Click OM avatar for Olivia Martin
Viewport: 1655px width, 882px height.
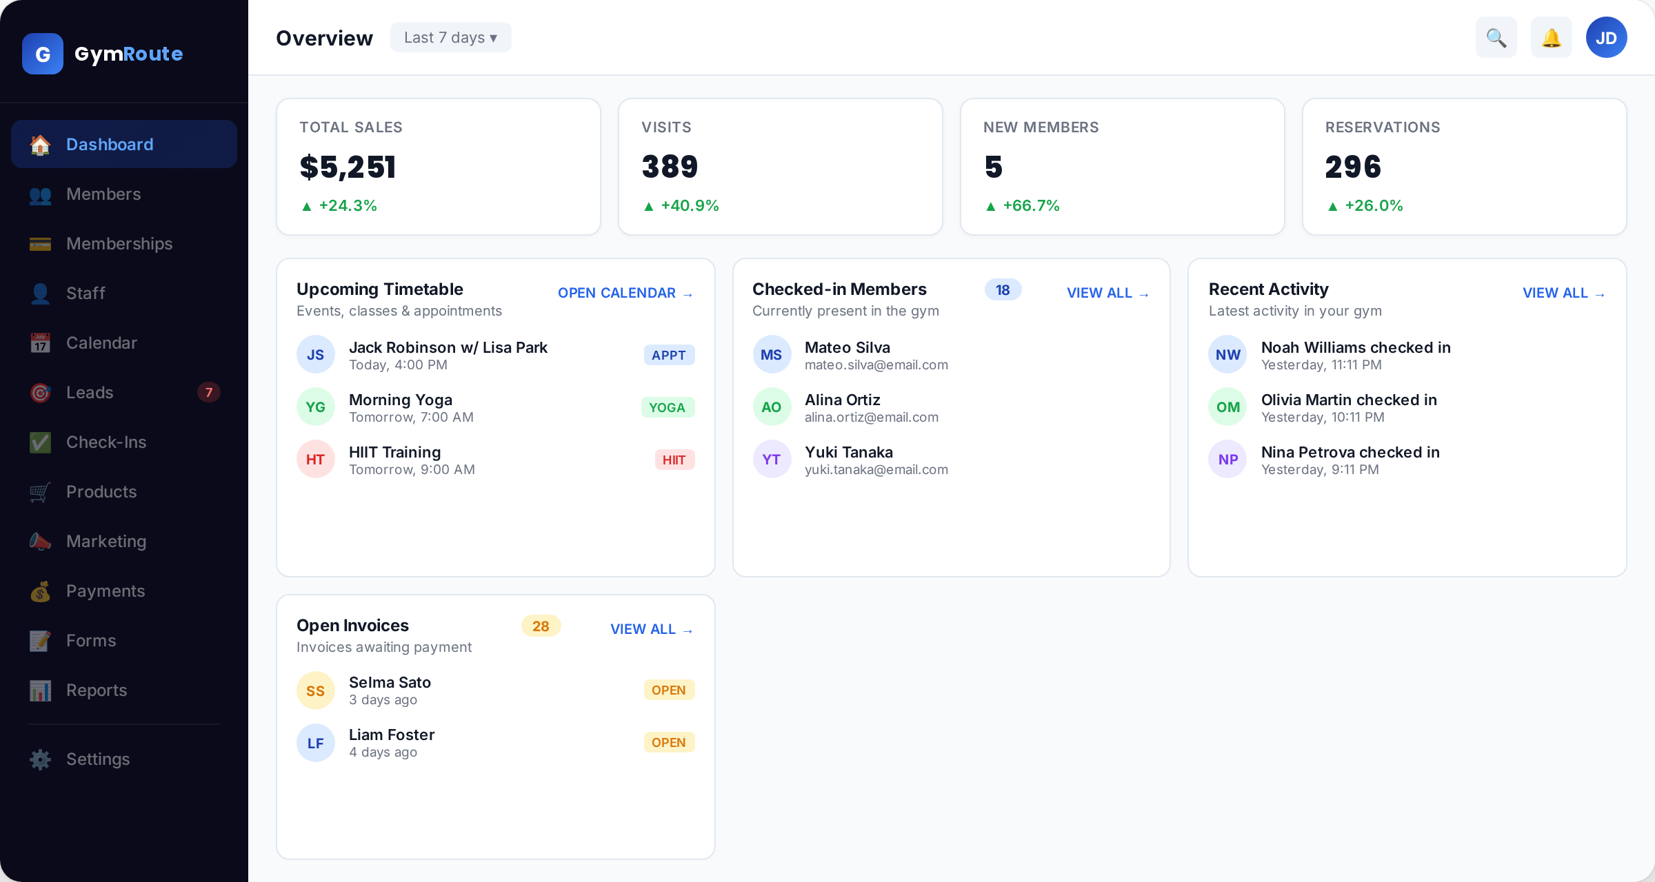coord(1228,407)
